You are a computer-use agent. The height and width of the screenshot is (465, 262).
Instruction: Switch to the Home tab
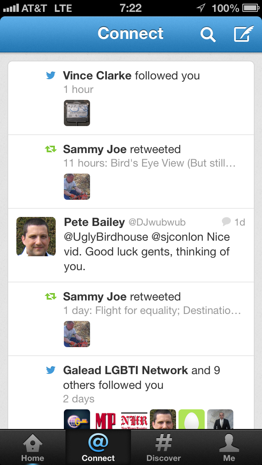pos(33,447)
